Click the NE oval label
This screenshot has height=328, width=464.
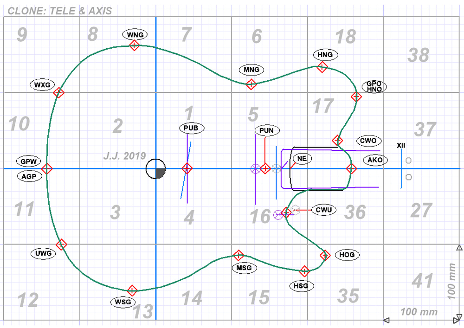302,159
